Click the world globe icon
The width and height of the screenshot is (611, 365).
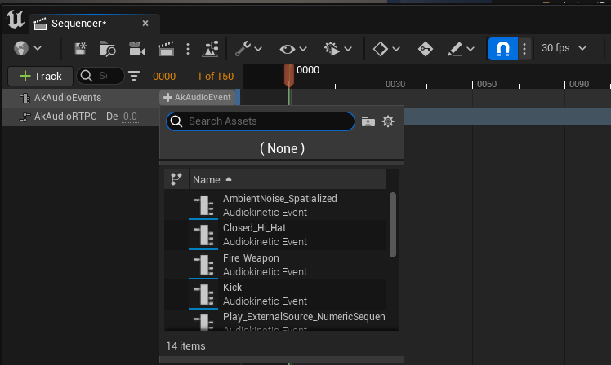(x=21, y=49)
